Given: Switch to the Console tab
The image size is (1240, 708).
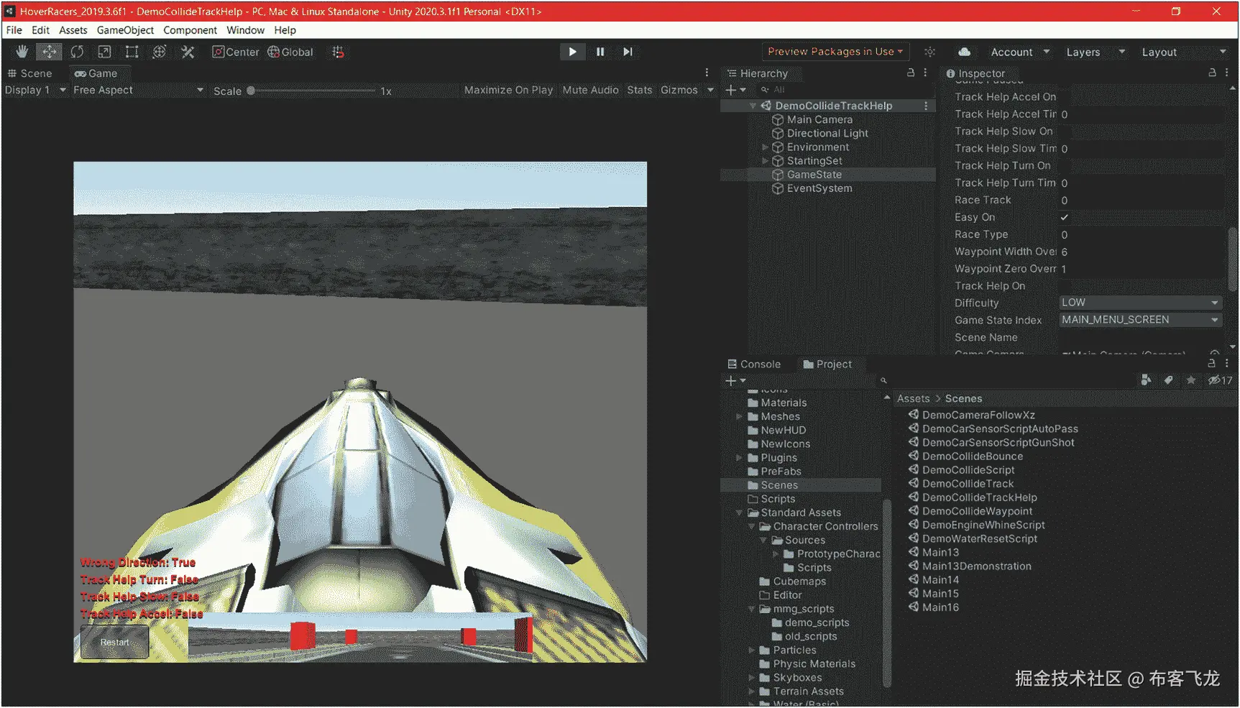Looking at the screenshot, I should [x=755, y=364].
